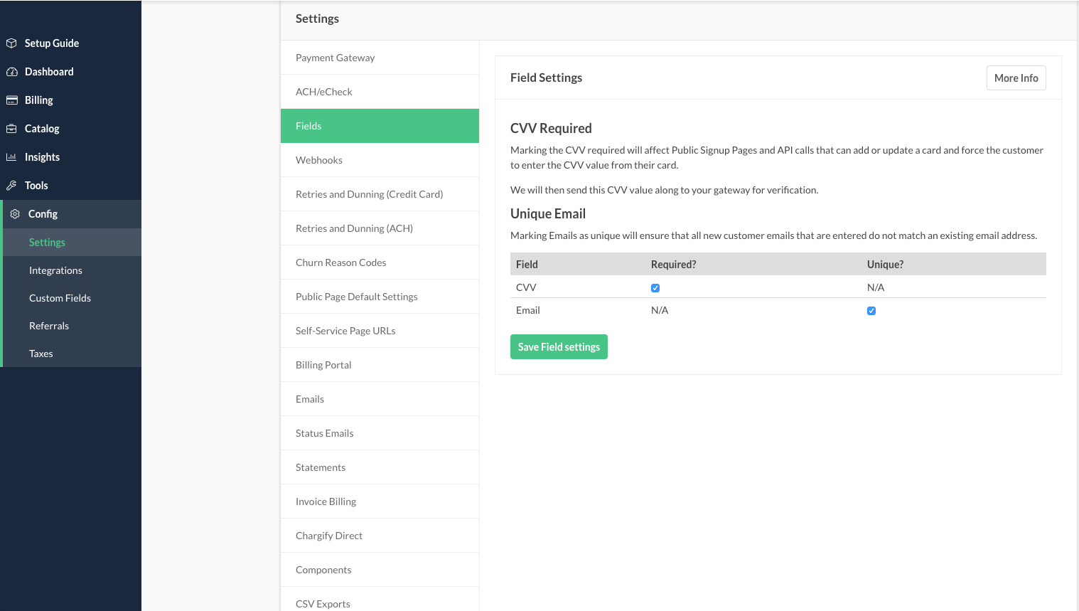Collapse the Config sidebar section
1079x611 pixels.
(x=43, y=214)
